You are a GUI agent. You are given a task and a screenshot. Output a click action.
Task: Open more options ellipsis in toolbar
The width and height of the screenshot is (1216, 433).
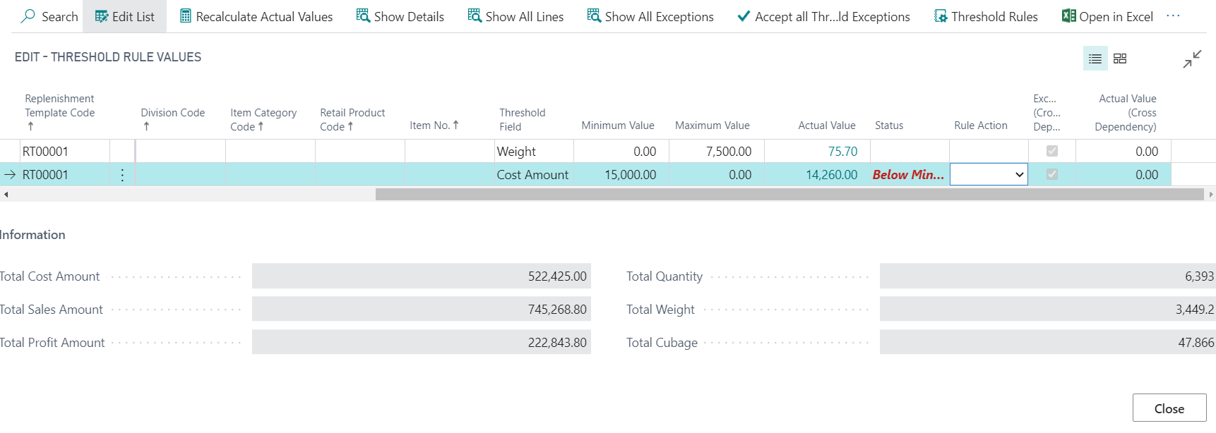tap(1173, 16)
